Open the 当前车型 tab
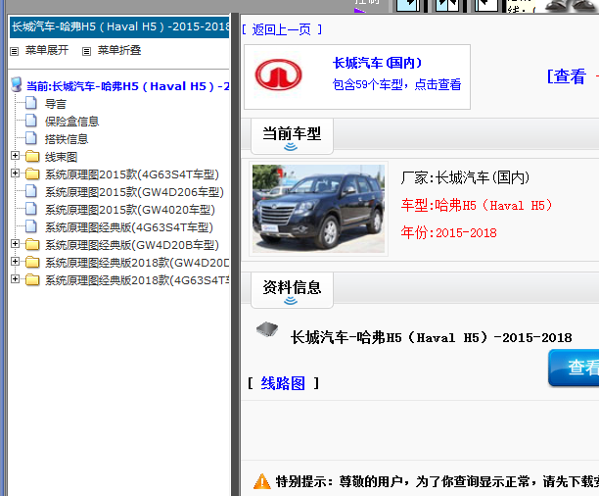 point(292,136)
